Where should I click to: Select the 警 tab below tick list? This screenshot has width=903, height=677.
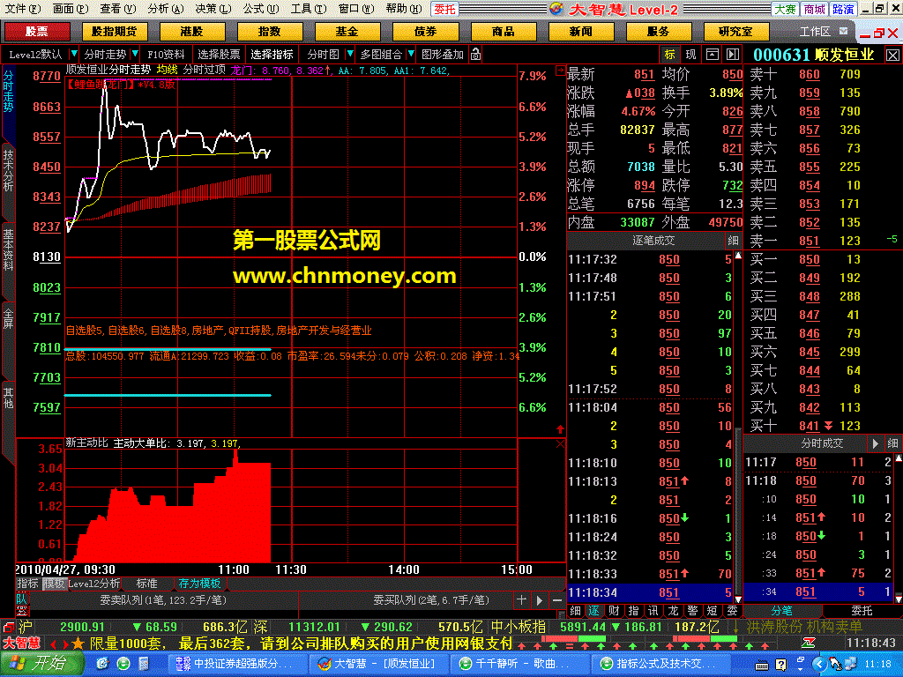click(693, 611)
